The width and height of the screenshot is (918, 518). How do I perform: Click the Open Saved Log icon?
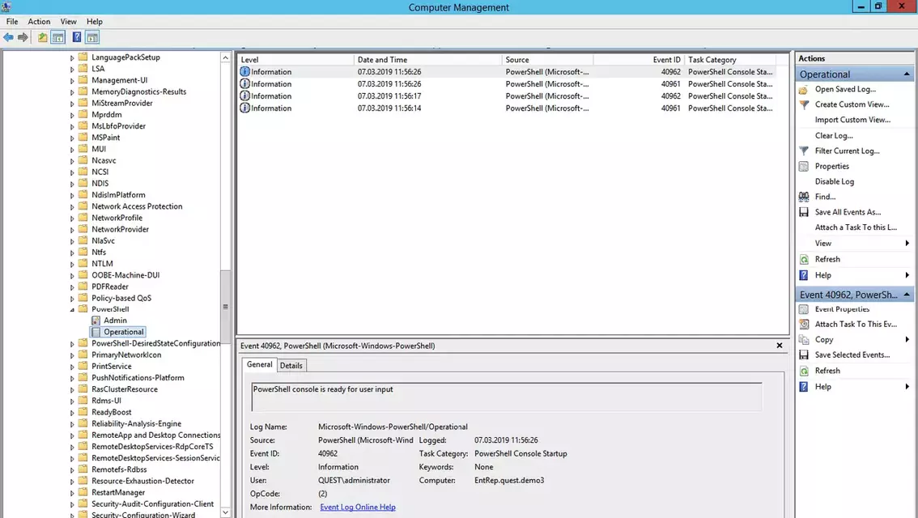pos(804,90)
